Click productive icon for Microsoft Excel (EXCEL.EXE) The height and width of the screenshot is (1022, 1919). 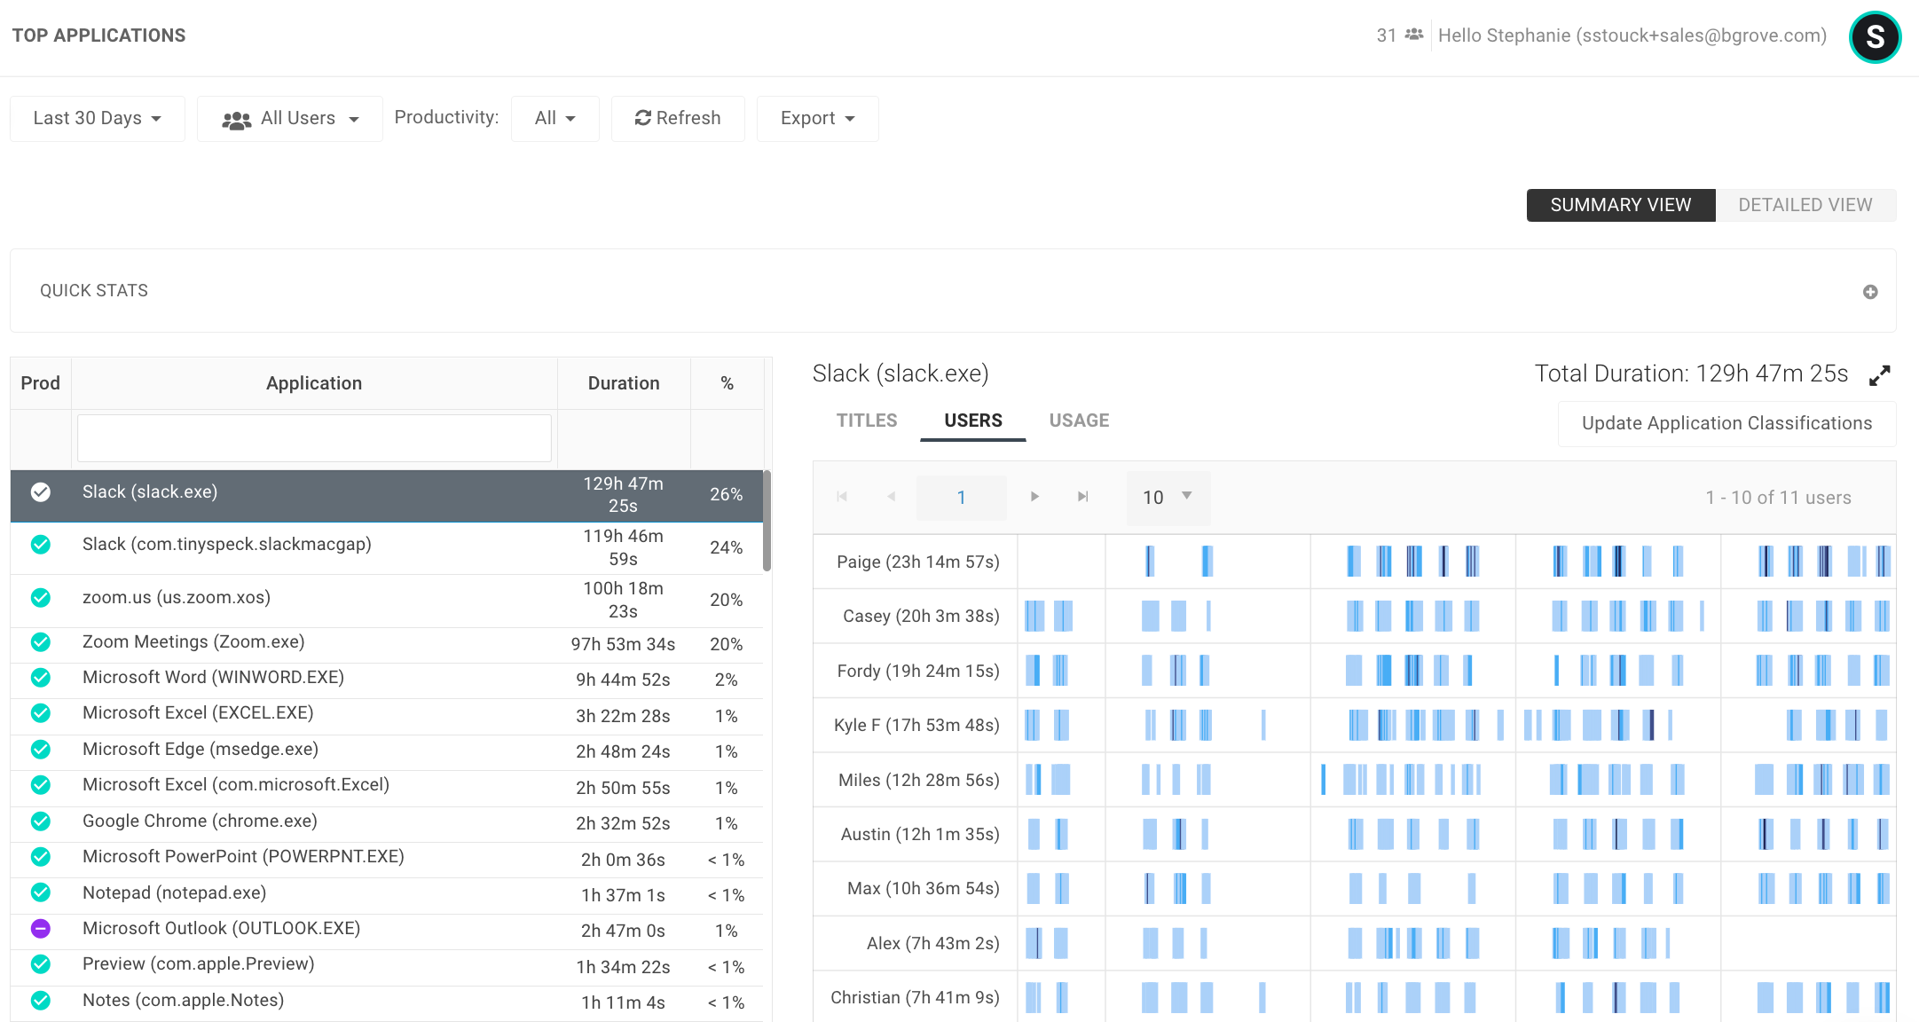[x=41, y=713]
